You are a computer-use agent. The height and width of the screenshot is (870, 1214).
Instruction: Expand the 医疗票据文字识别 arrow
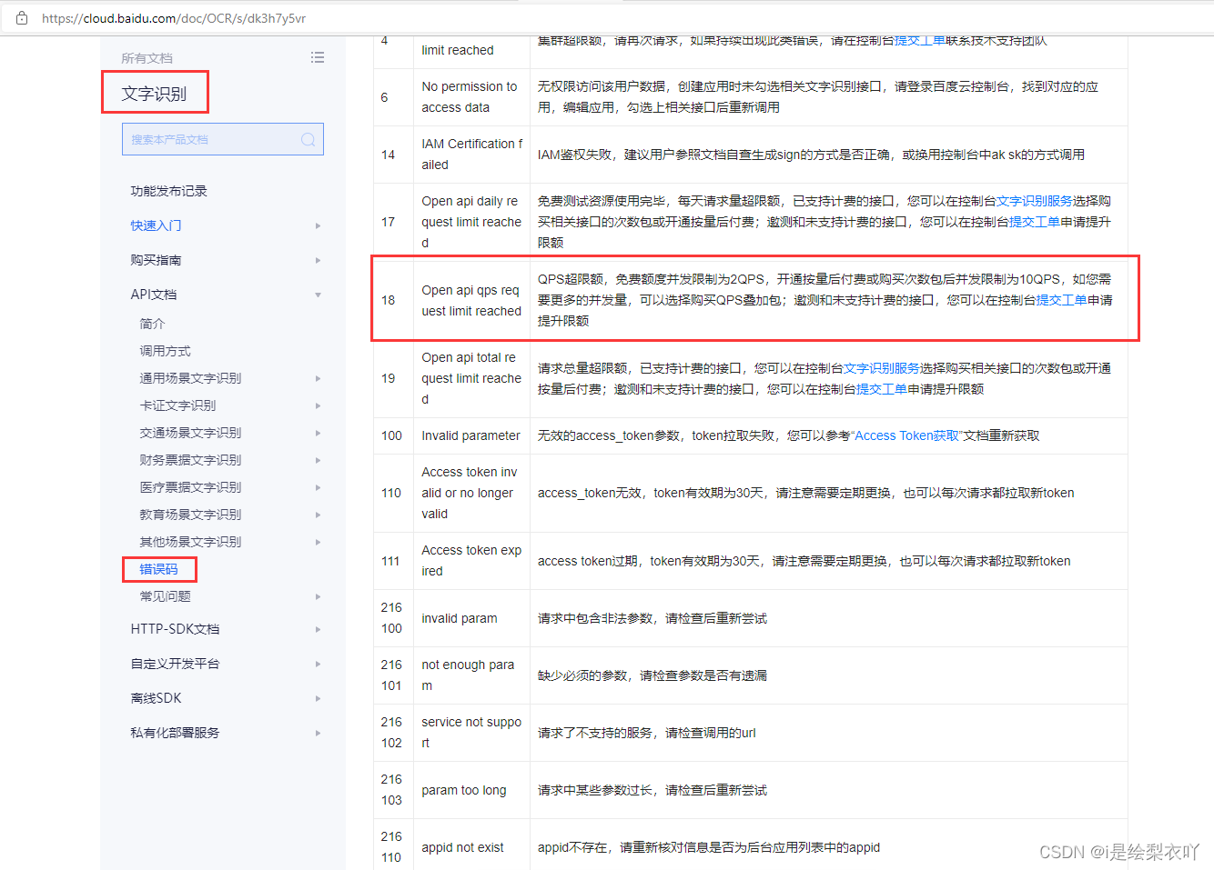coord(318,487)
